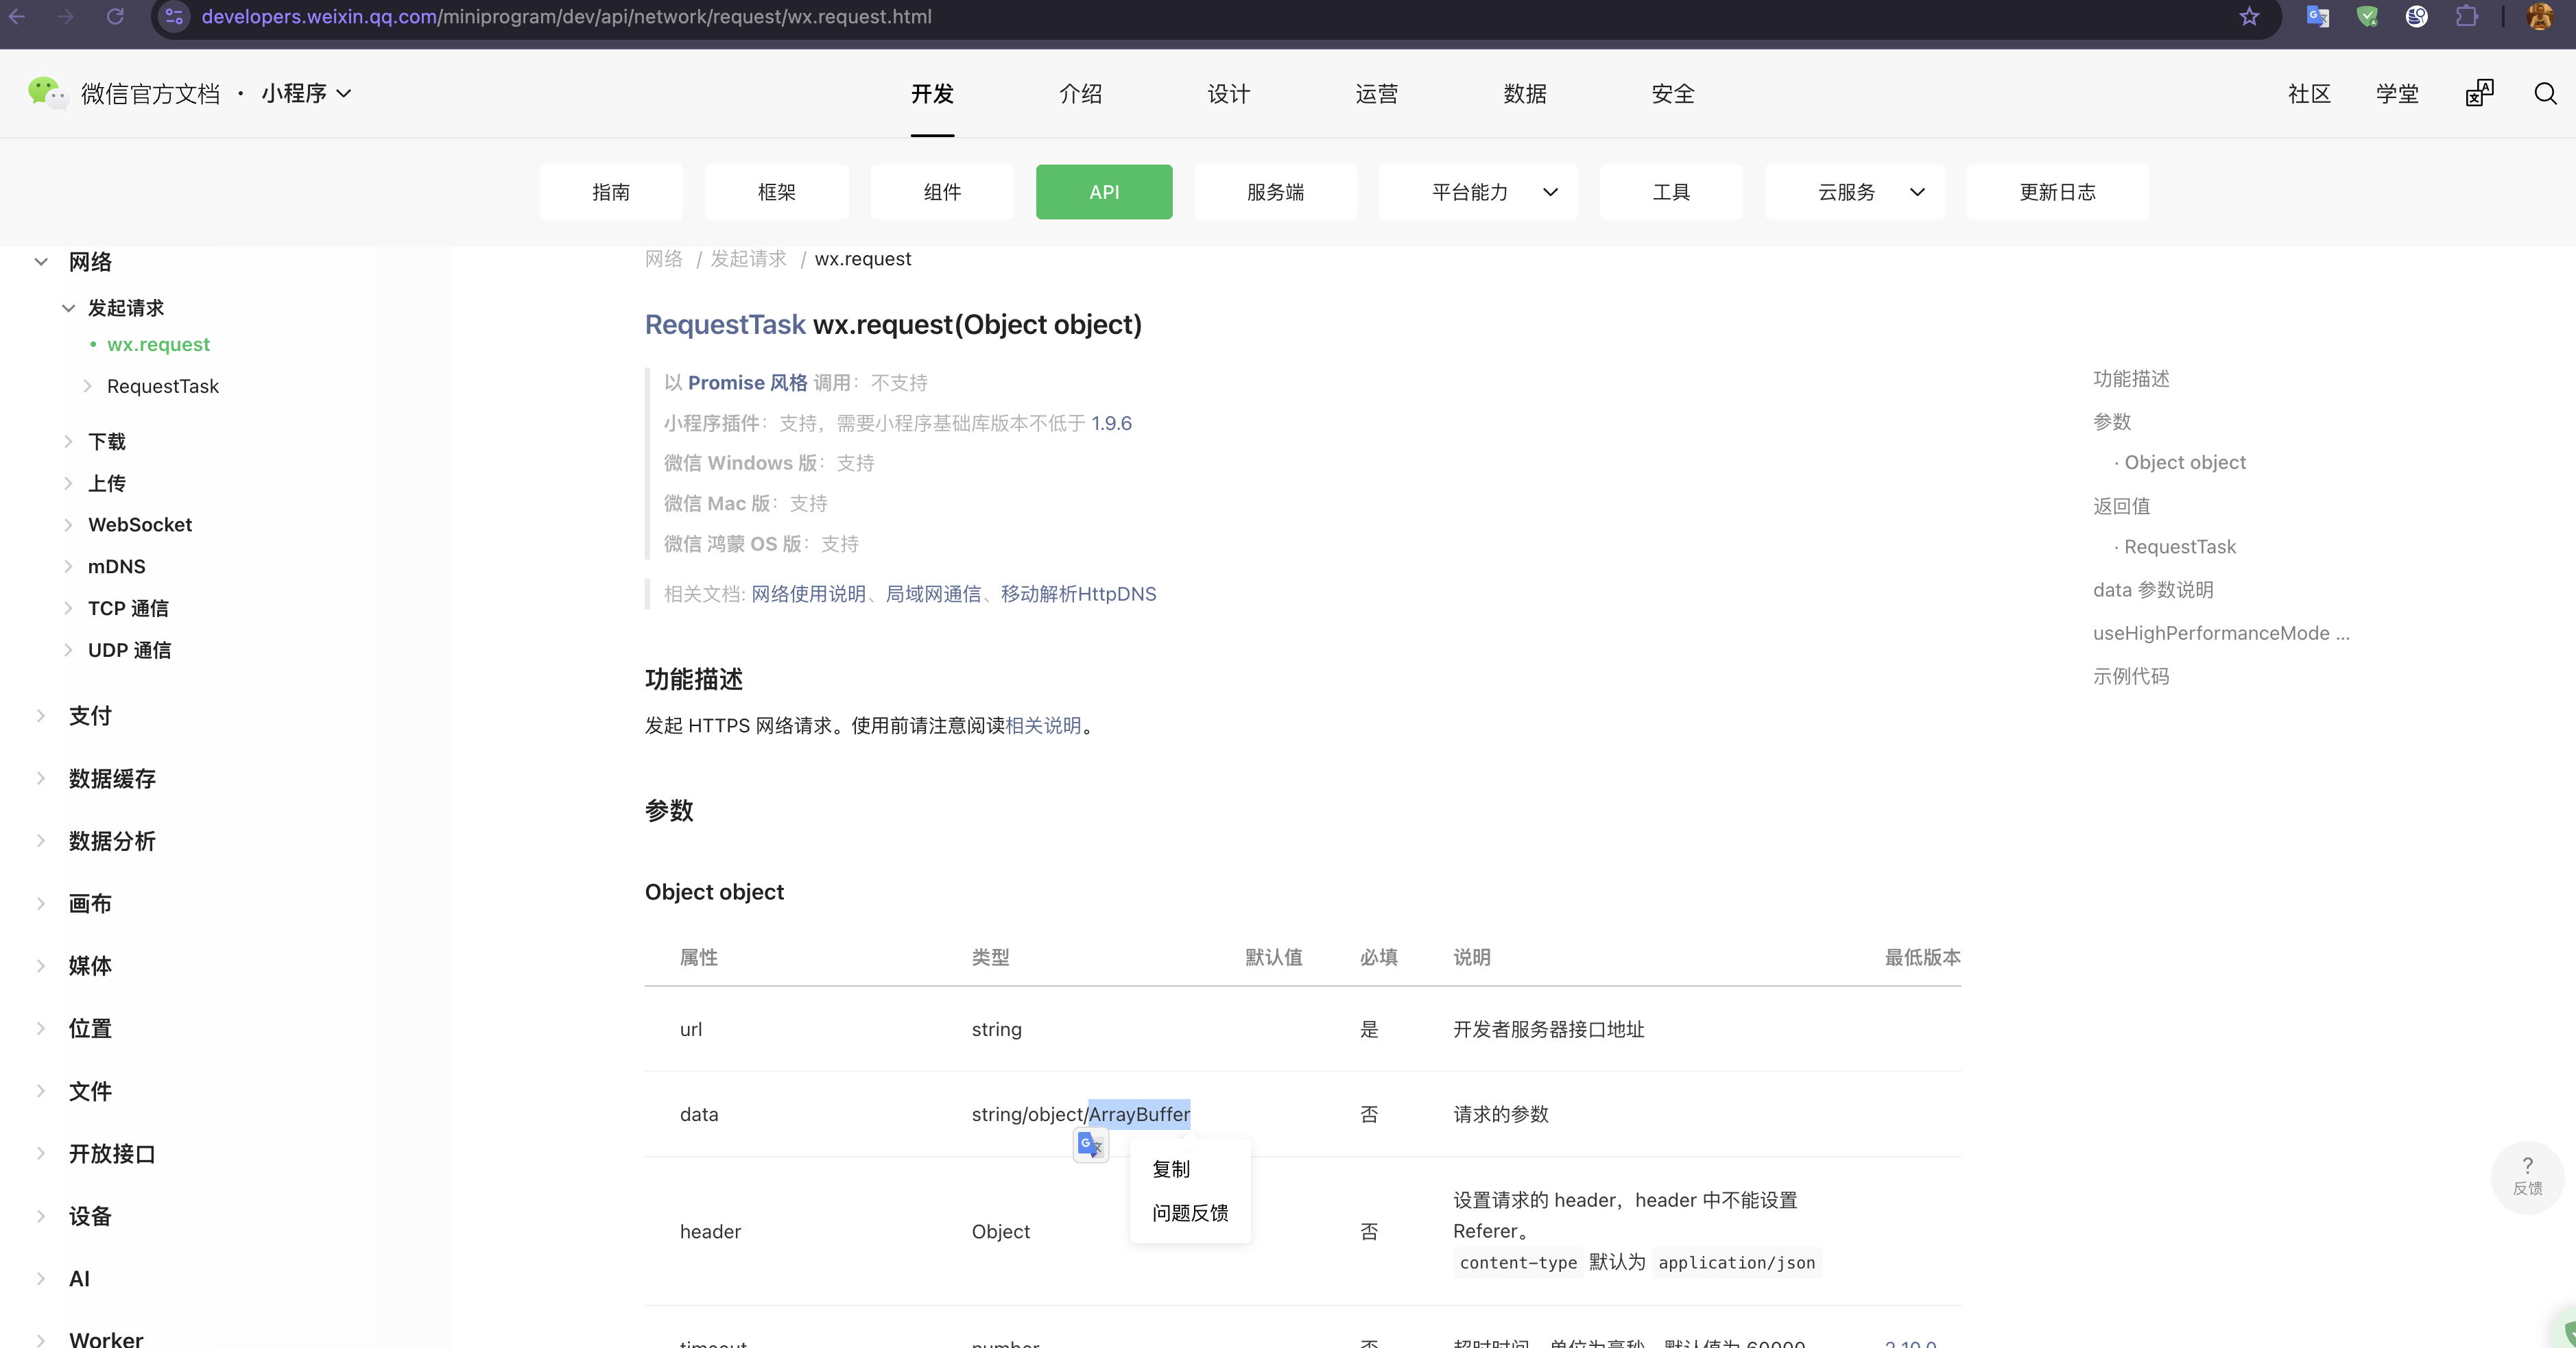Reload the page with refresh icon
Image resolution: width=2576 pixels, height=1348 pixels.
(x=115, y=16)
